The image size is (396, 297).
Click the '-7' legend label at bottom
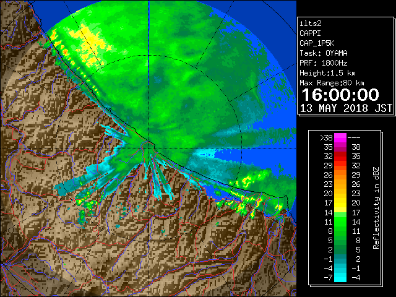(328, 278)
